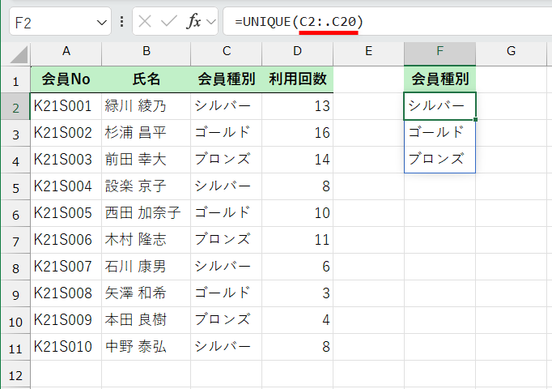Click cell K21S001
Image resolution: width=552 pixels, height=389 pixels.
(x=66, y=106)
